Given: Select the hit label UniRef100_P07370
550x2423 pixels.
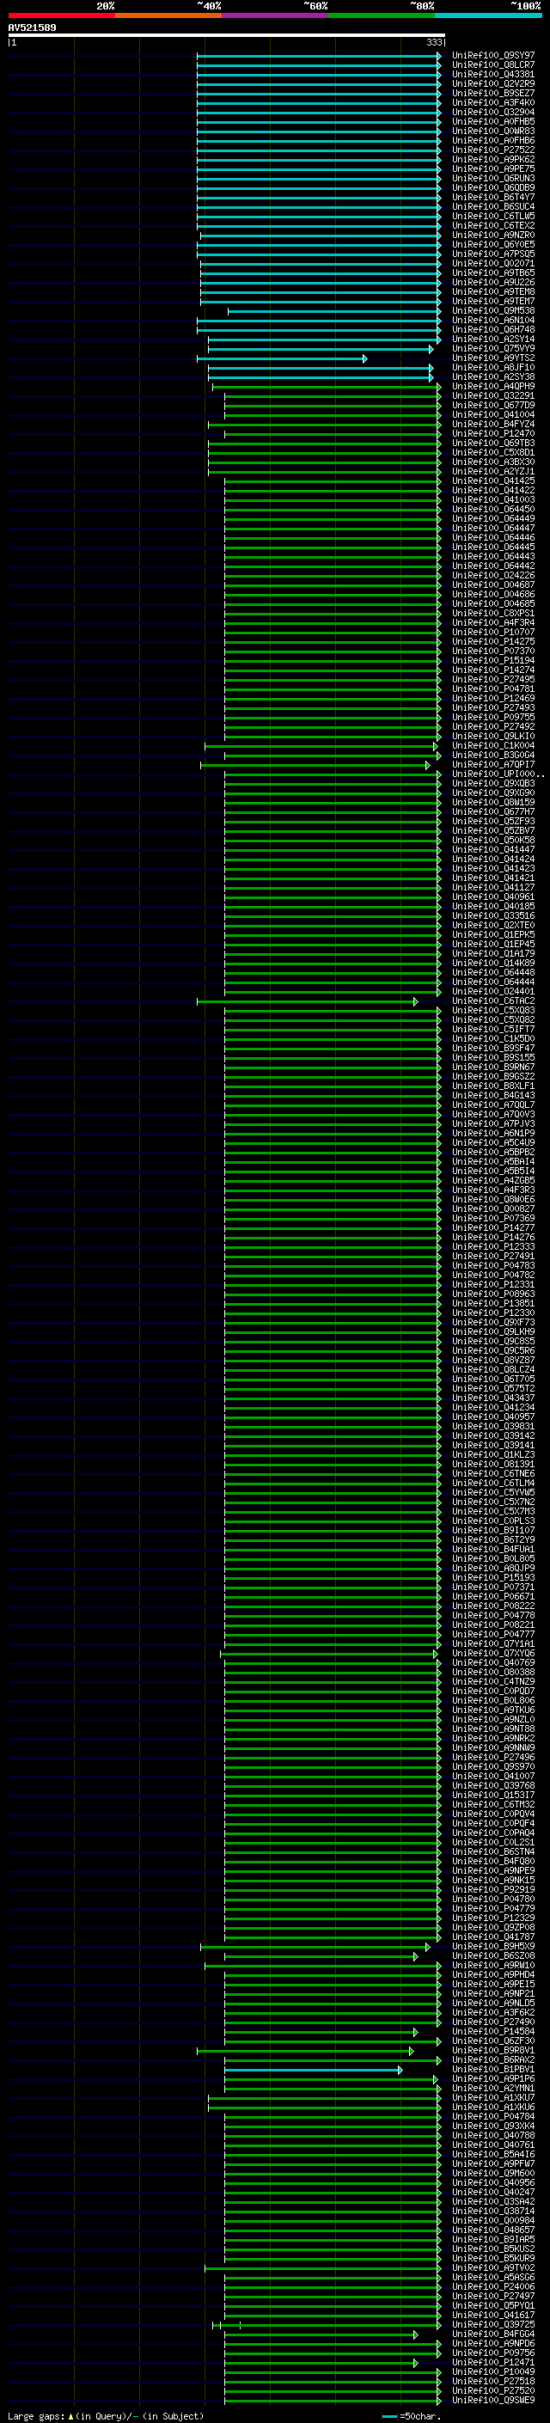Looking at the screenshot, I should pos(492,651).
